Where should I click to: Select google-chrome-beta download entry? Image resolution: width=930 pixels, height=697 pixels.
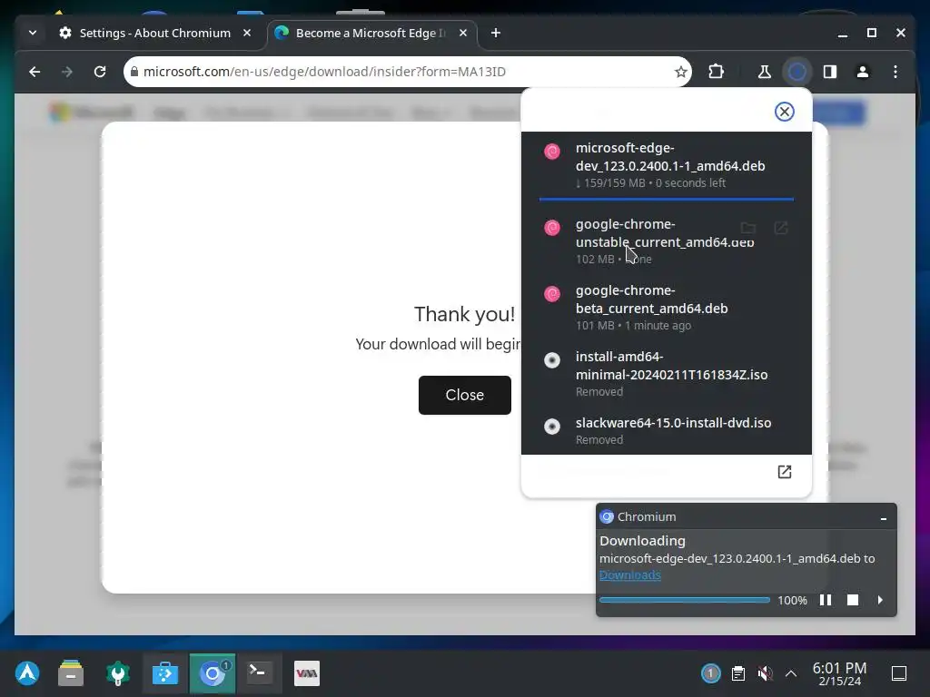click(x=666, y=308)
